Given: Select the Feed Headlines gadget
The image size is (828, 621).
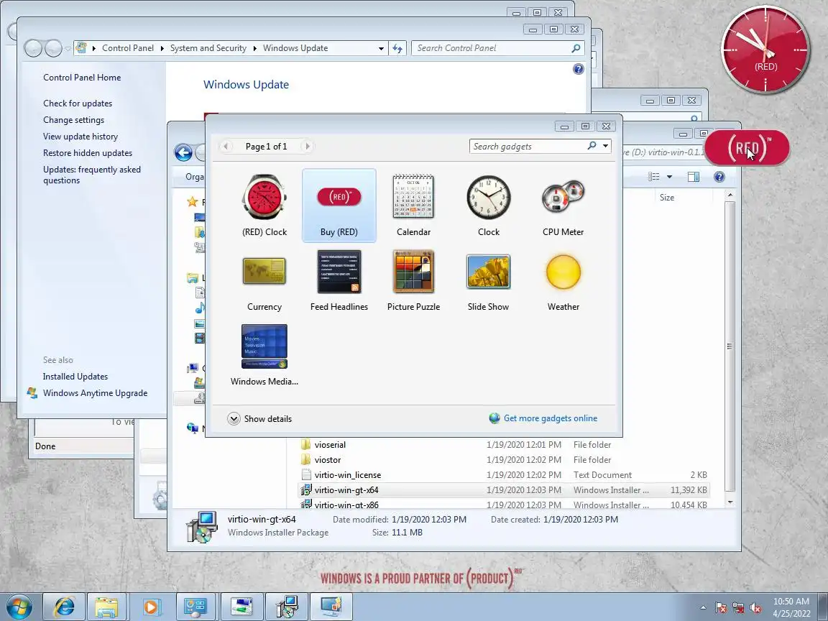Looking at the screenshot, I should tap(339, 281).
